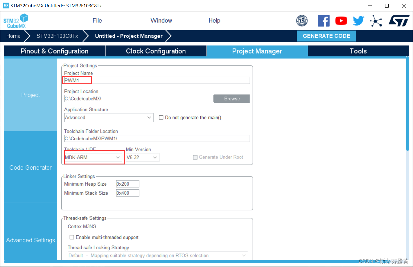
Task: Switch to Pinout & Configuration tab
Action: 54,51
